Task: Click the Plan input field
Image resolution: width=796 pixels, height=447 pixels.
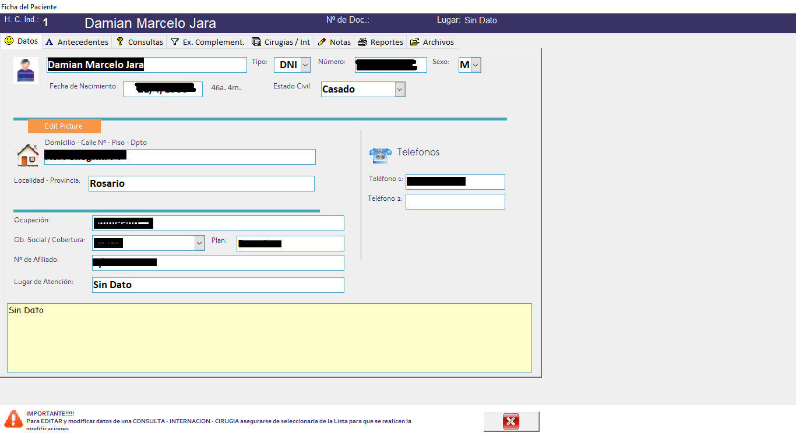Action: (290, 243)
